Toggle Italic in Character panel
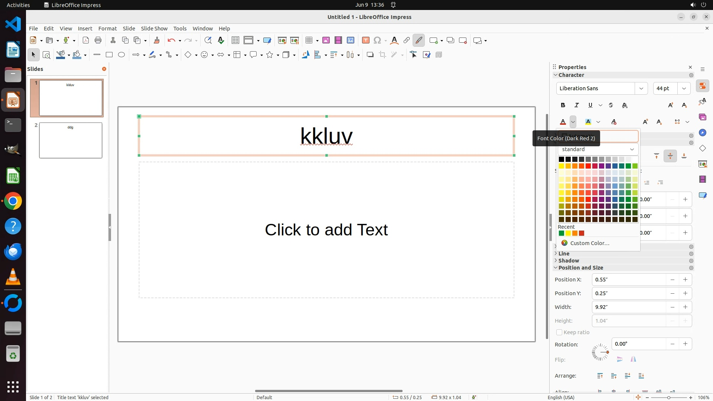This screenshot has width=713, height=401. pos(577,105)
